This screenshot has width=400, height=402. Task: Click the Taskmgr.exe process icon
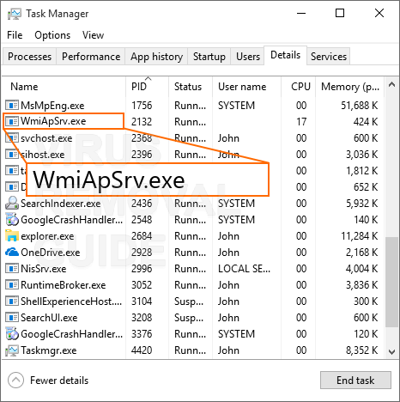(12, 350)
